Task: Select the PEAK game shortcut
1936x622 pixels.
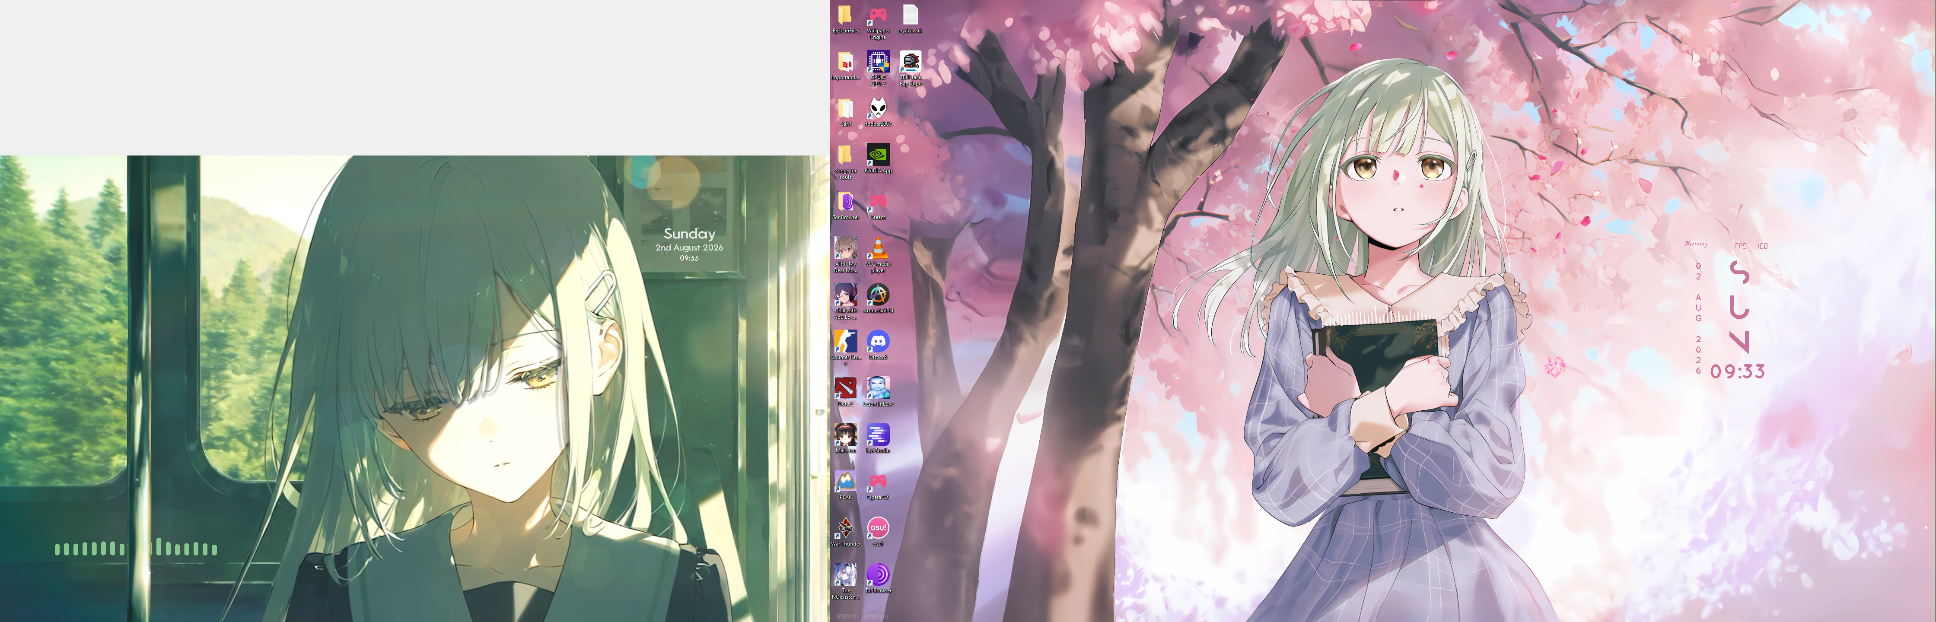Action: pos(846,485)
